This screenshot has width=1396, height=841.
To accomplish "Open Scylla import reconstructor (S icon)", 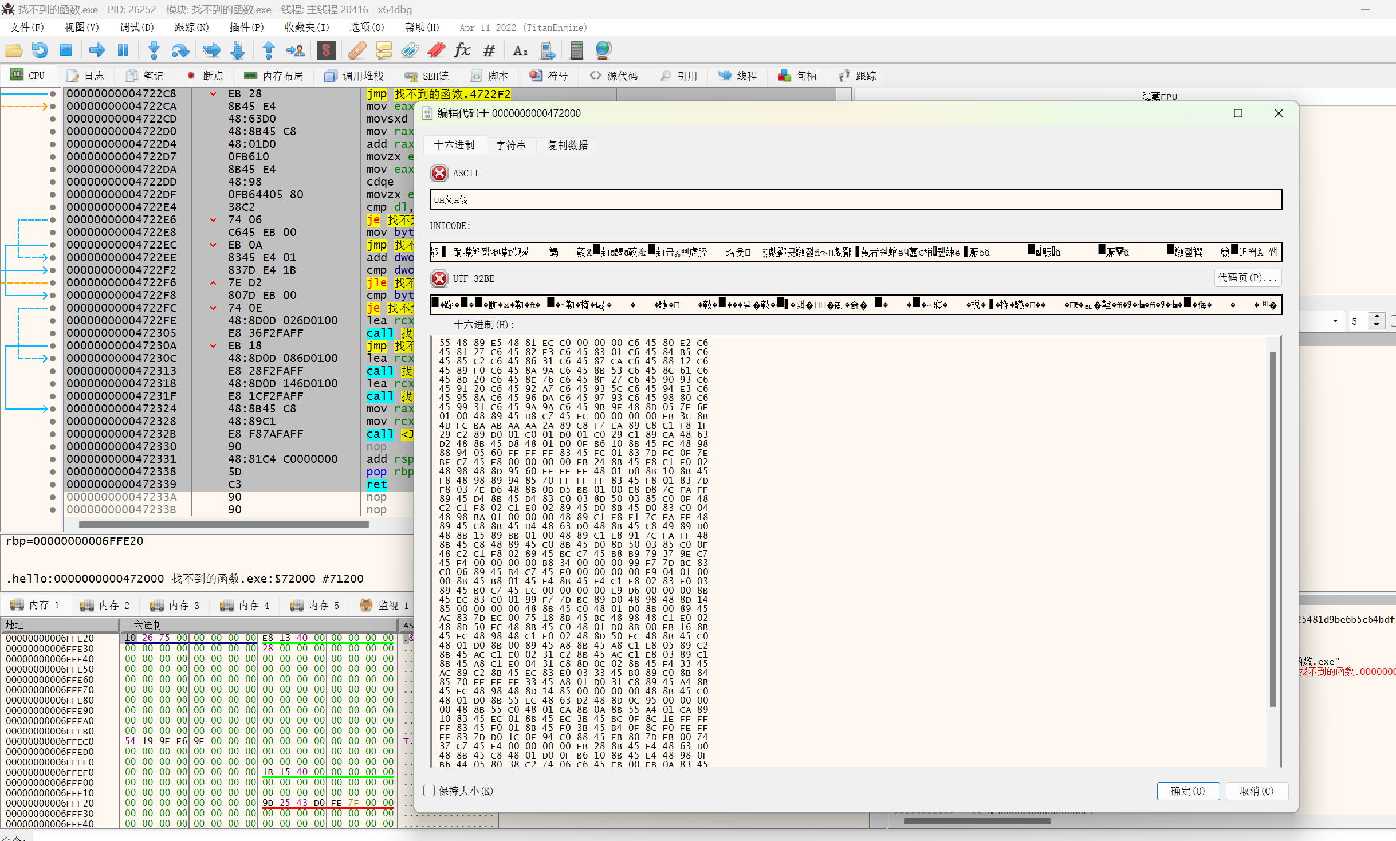I will [x=327, y=50].
